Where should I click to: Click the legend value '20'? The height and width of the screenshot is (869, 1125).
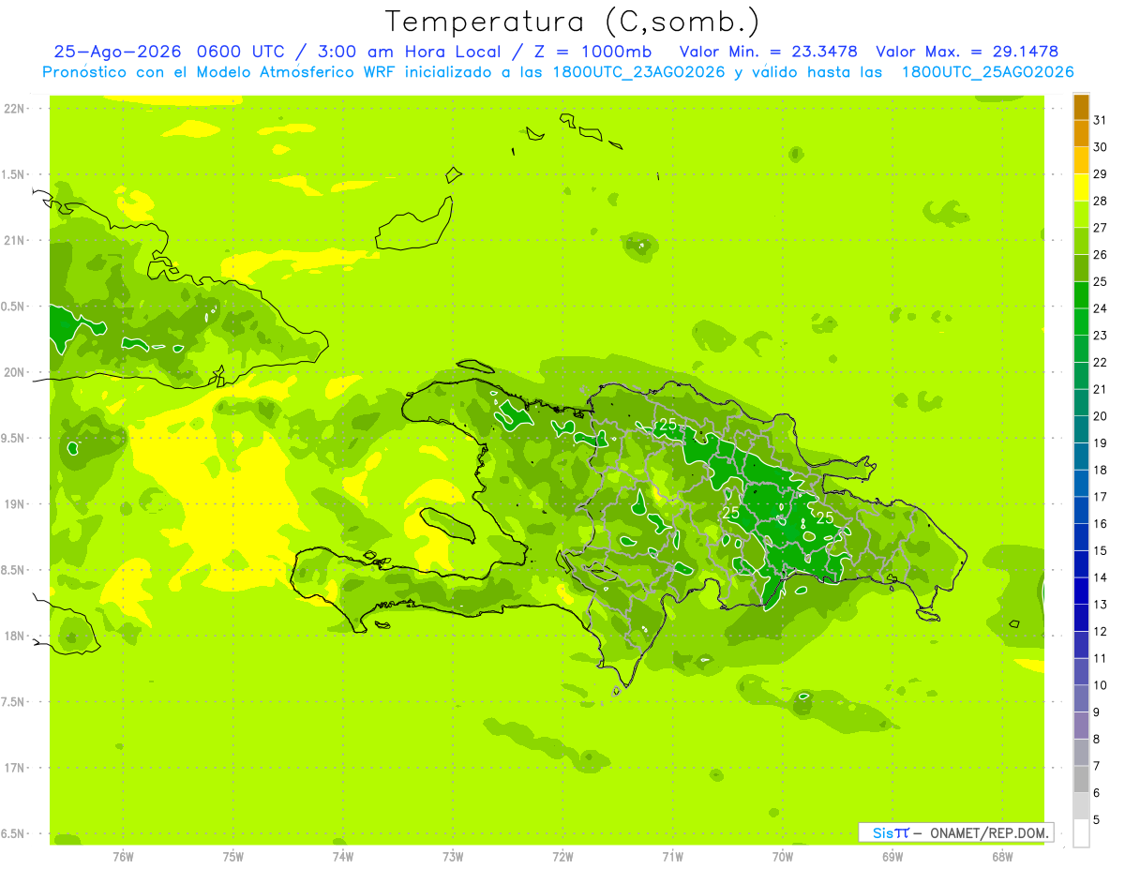point(1100,416)
